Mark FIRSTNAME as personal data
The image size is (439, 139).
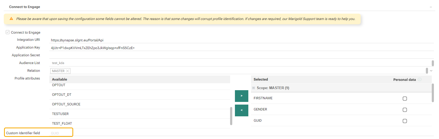click(x=405, y=98)
